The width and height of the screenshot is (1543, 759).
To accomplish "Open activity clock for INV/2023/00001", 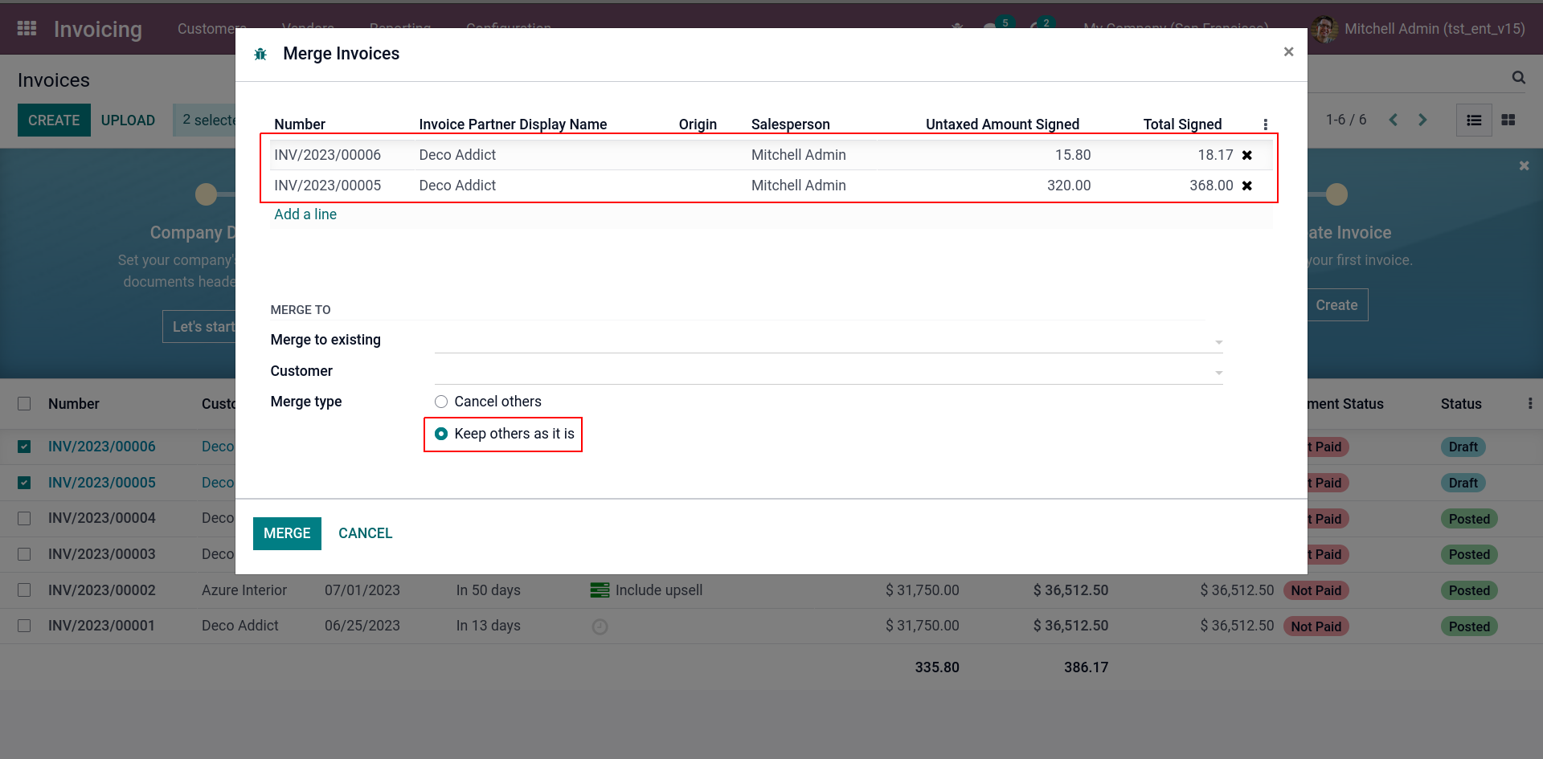I will click(x=600, y=626).
